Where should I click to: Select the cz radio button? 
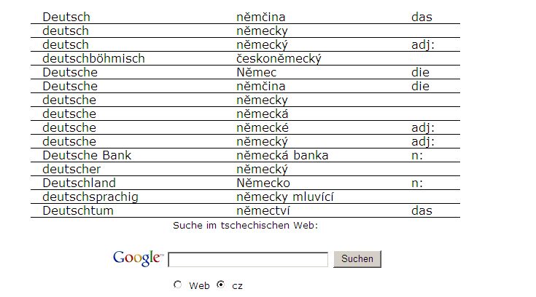click(220, 285)
